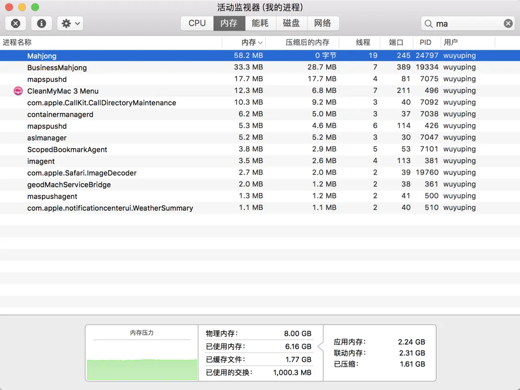Click the 58.2 MB memory value
This screenshot has width=520, height=390.
click(248, 55)
